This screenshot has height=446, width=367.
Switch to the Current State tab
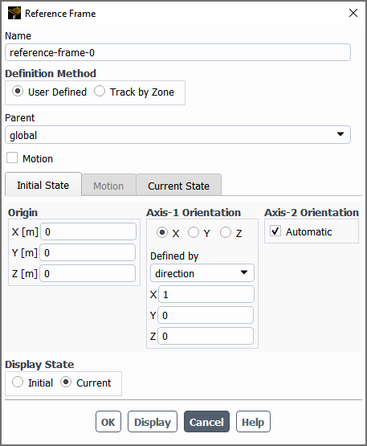179,186
